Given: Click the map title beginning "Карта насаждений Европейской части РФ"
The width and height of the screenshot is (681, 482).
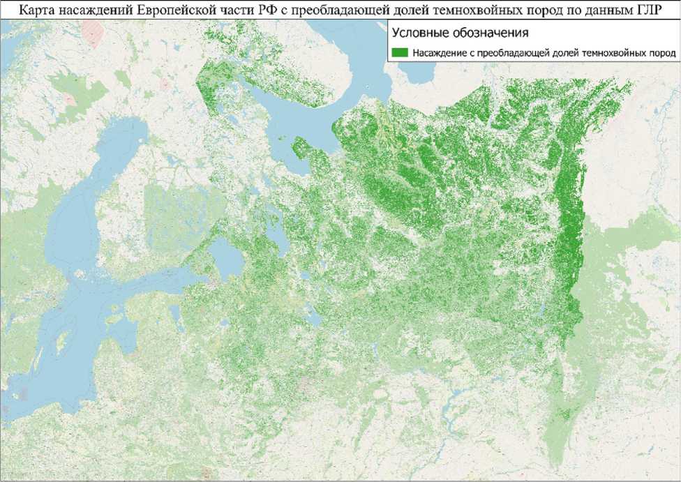Looking at the screenshot, I should click(x=340, y=10).
